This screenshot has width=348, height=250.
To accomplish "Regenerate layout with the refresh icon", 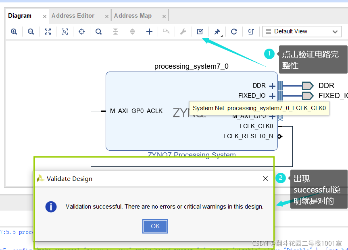I will [x=234, y=32].
